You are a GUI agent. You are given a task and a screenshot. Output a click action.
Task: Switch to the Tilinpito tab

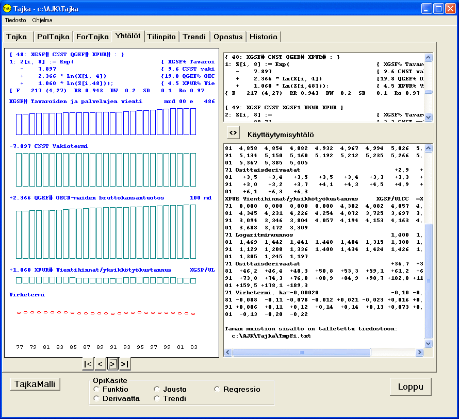(161, 37)
